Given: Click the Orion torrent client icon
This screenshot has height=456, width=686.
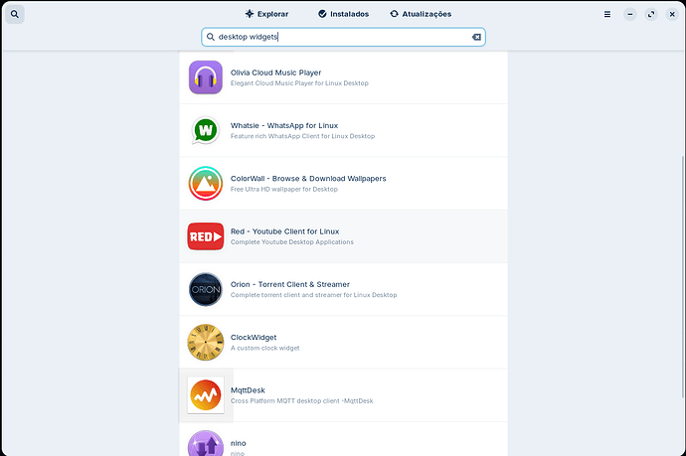Looking at the screenshot, I should tap(206, 289).
